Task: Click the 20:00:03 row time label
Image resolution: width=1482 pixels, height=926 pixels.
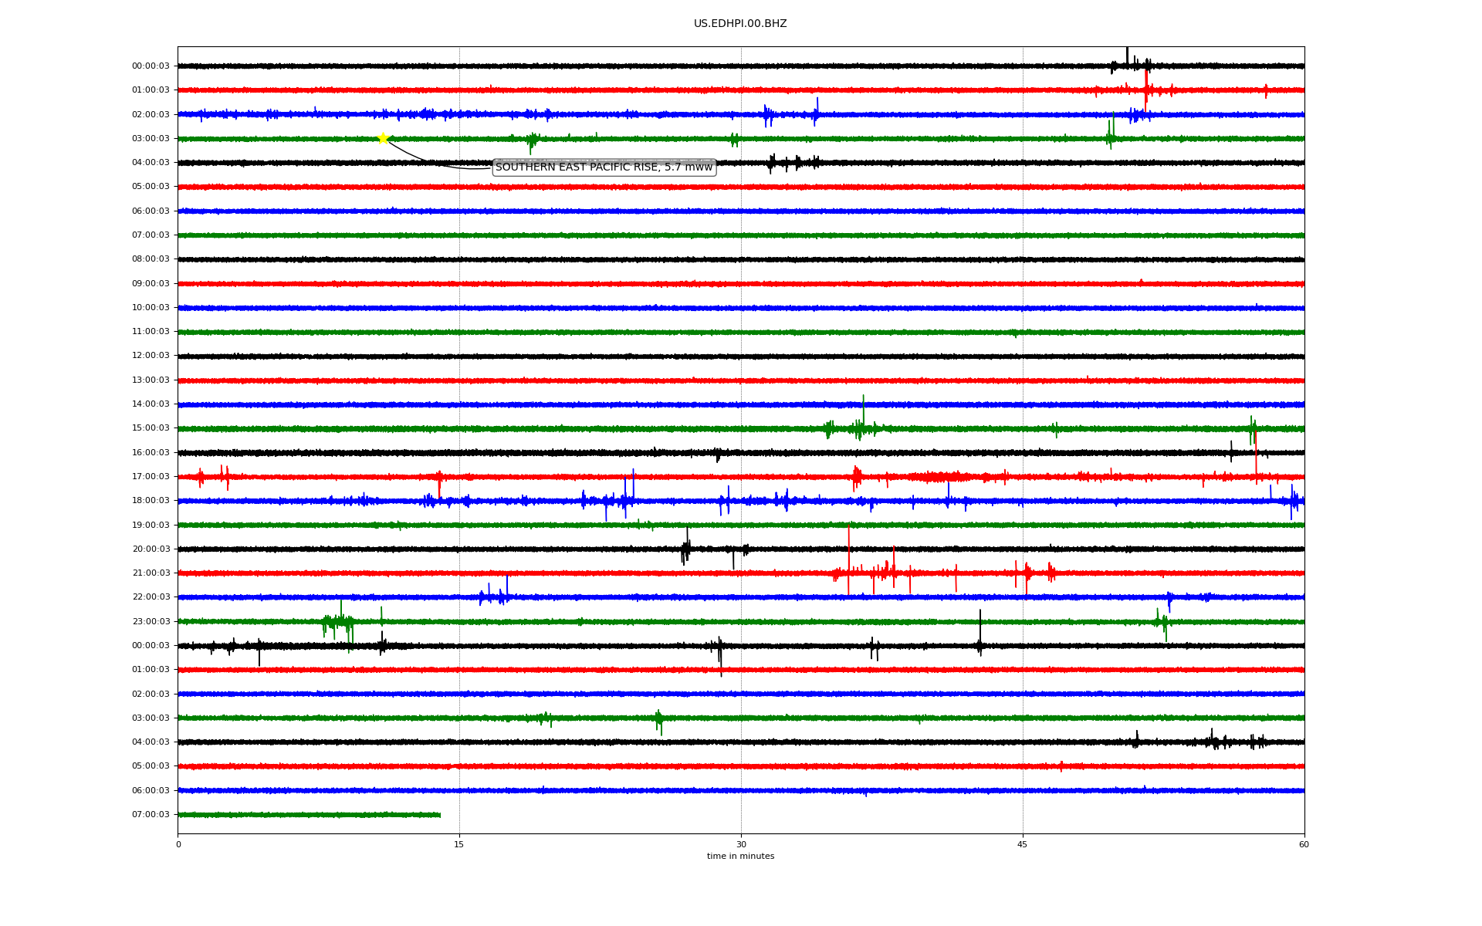Action: point(151,549)
